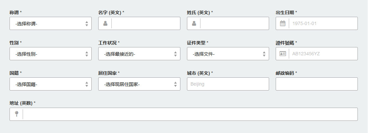Screen dimensions: 368x133
Task: Click the person icon in 姓氏 (英文) field
Action: tap(194, 23)
